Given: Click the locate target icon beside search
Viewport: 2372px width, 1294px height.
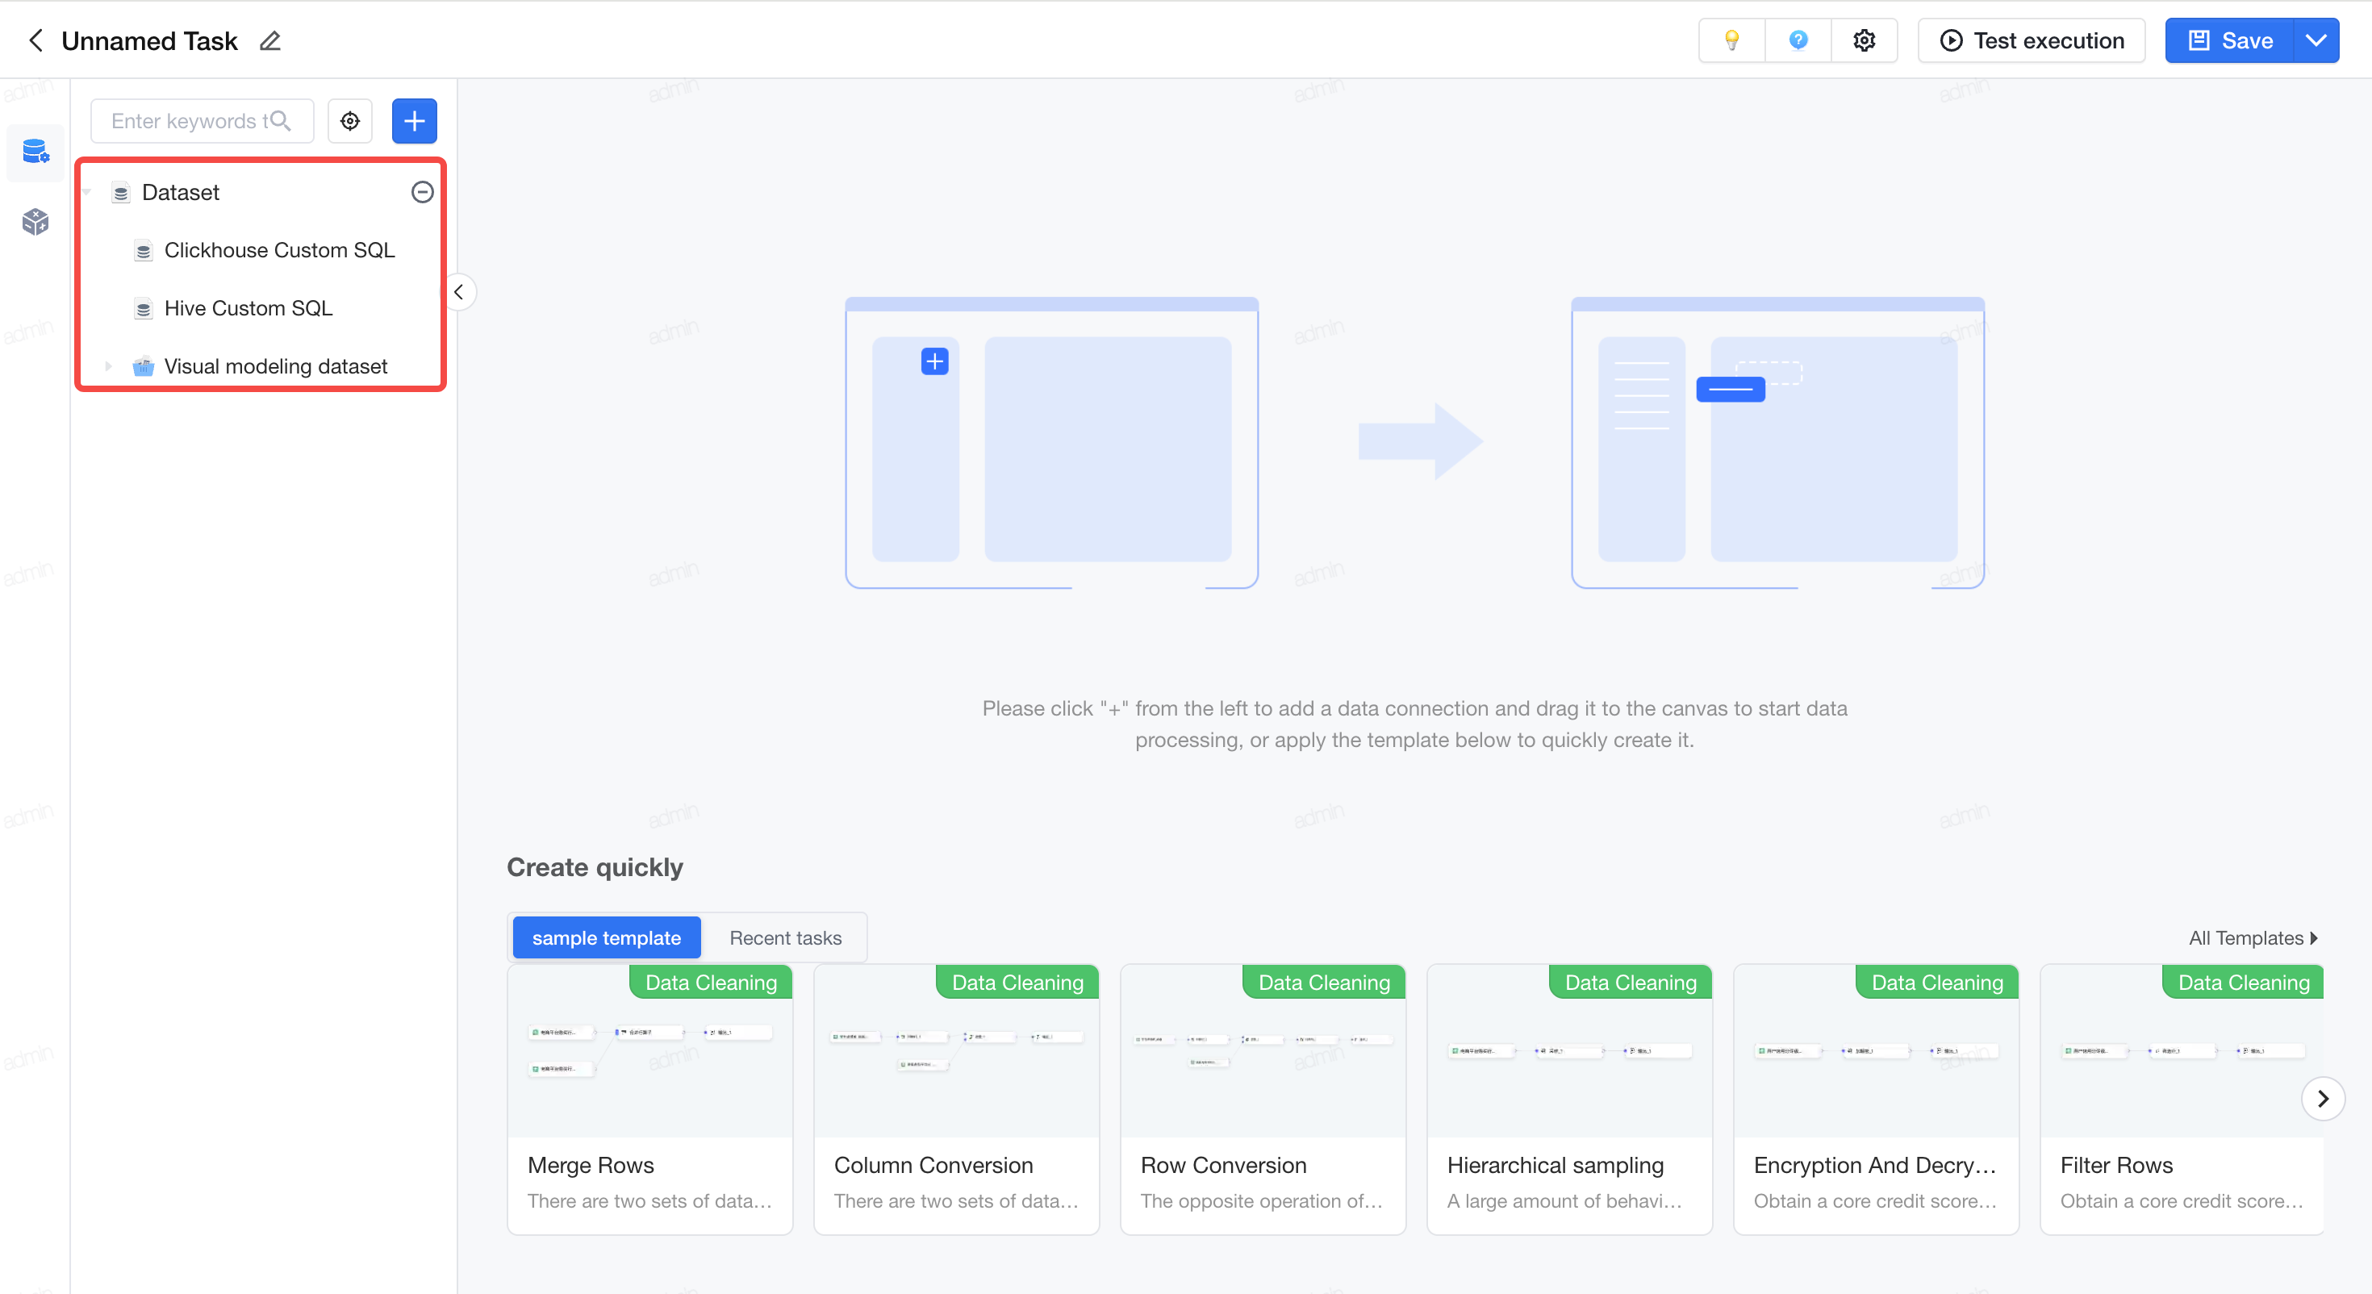Looking at the screenshot, I should (x=350, y=121).
